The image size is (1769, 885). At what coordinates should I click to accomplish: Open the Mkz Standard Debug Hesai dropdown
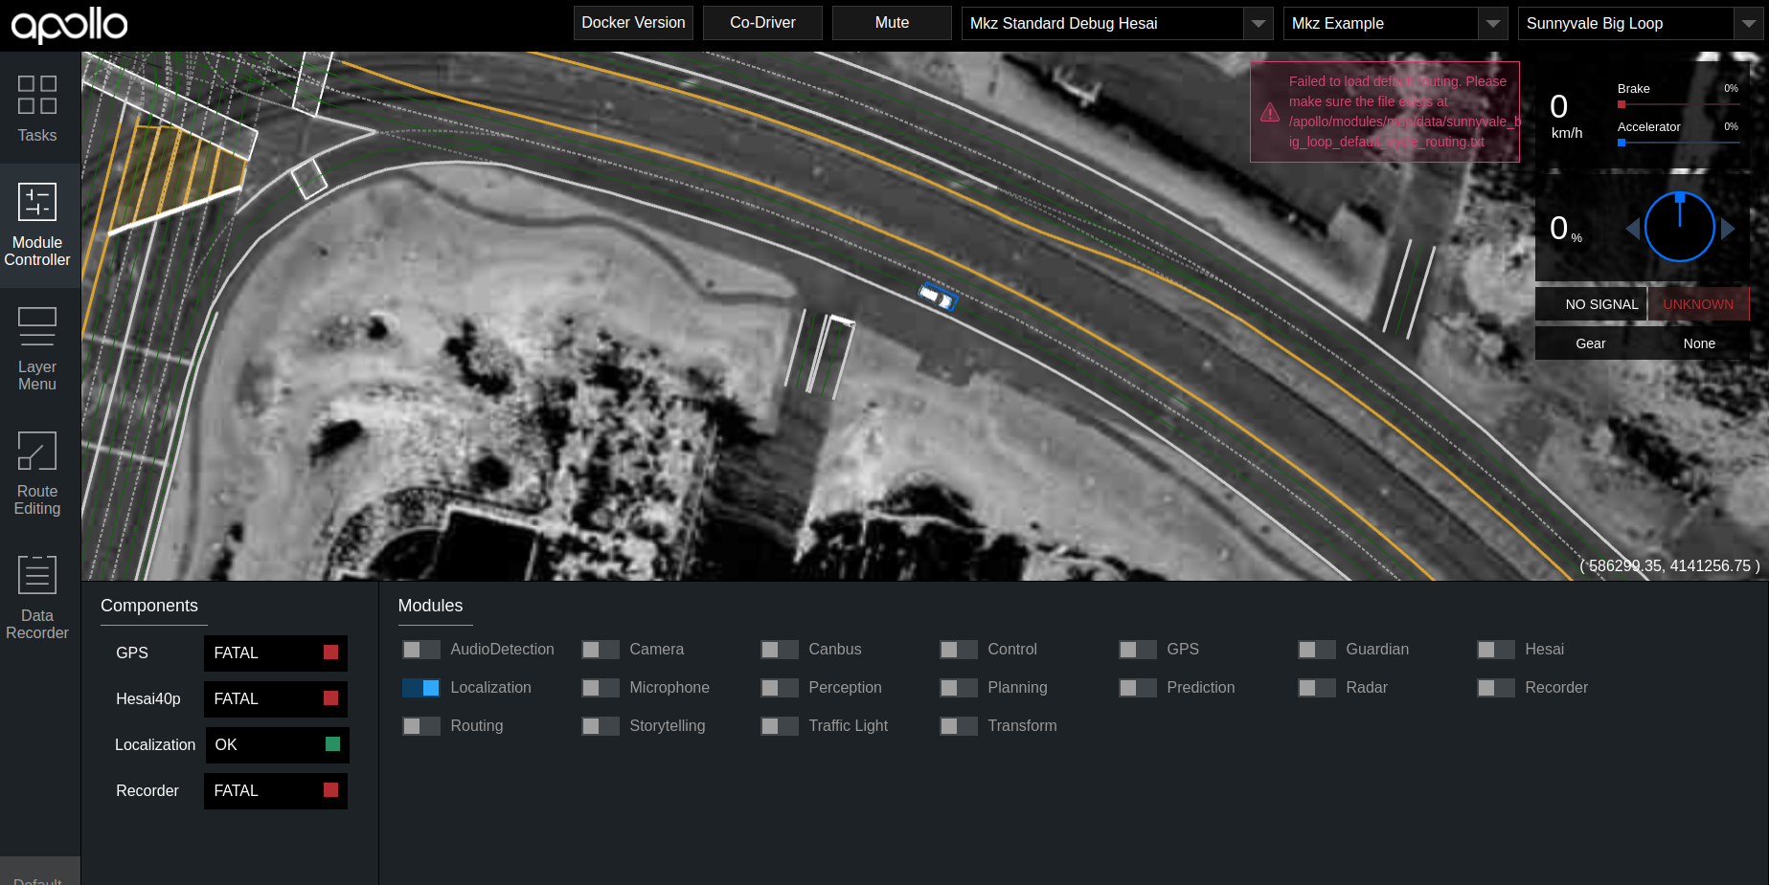(1117, 23)
